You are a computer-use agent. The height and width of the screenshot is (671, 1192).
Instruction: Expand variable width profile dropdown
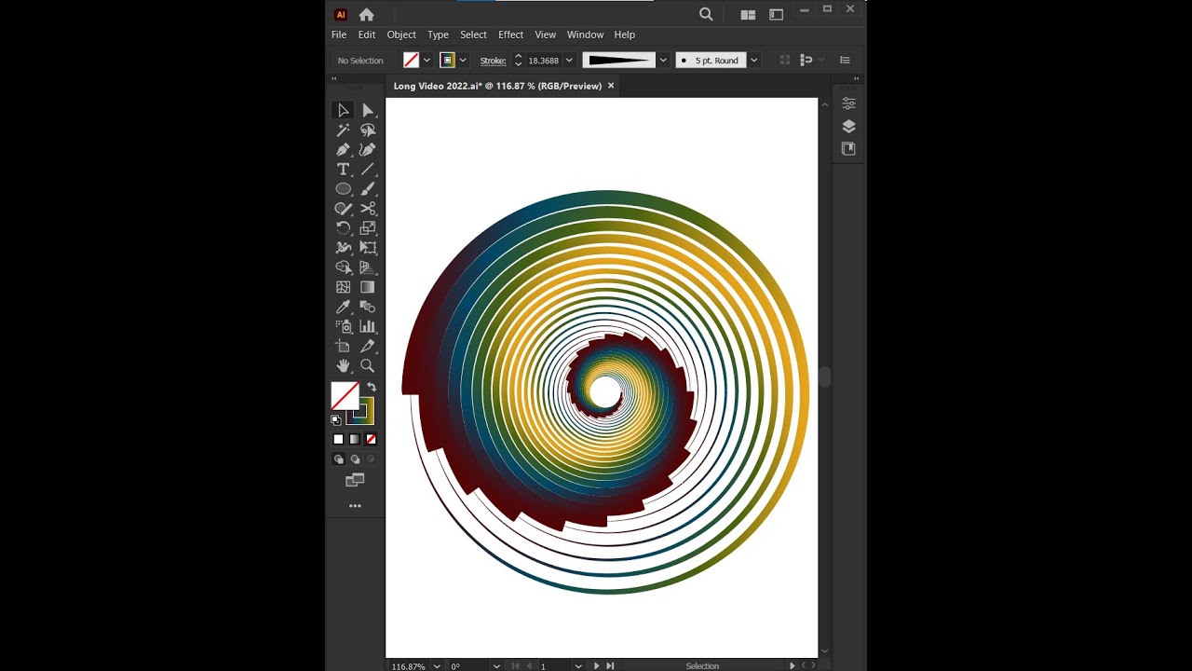pyautogui.click(x=663, y=61)
